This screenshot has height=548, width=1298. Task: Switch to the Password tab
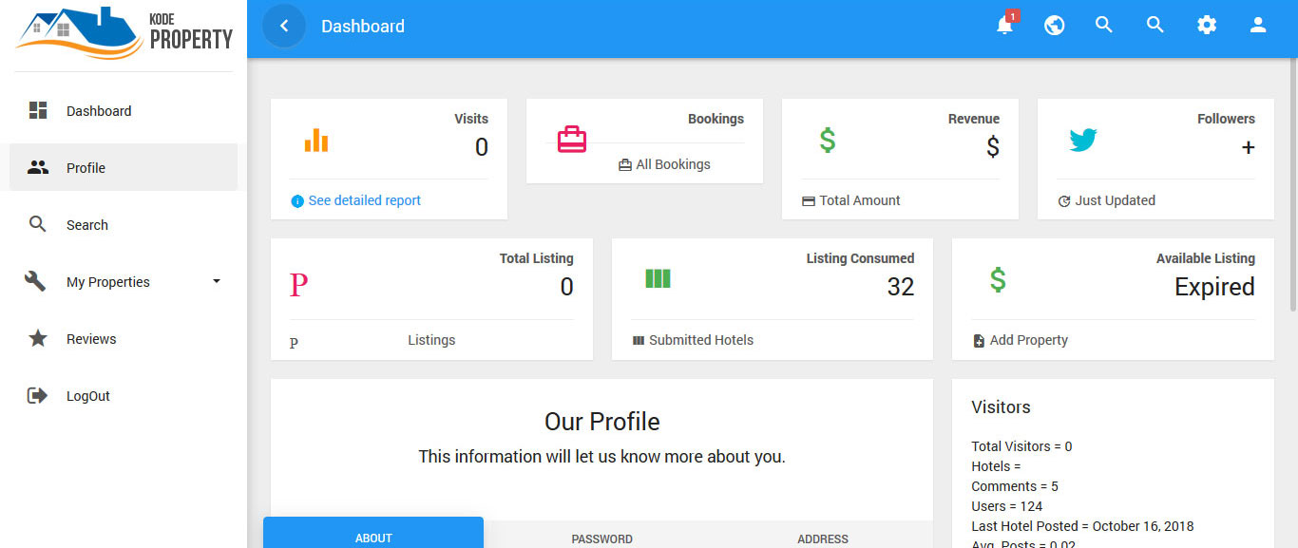601,539
